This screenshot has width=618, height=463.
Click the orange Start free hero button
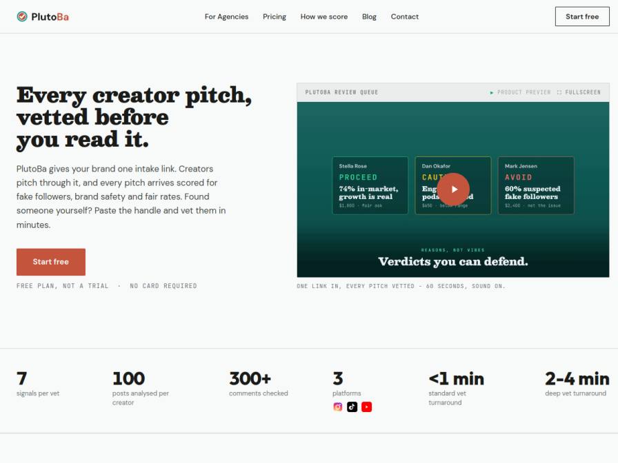pyautogui.click(x=51, y=262)
